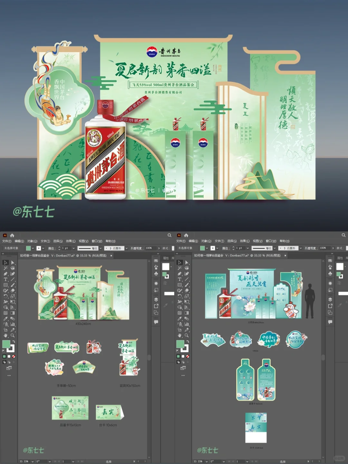The height and width of the screenshot is (464, 348).
Task: Select the Paintbrush tool in left window
Action: (x=13, y=285)
